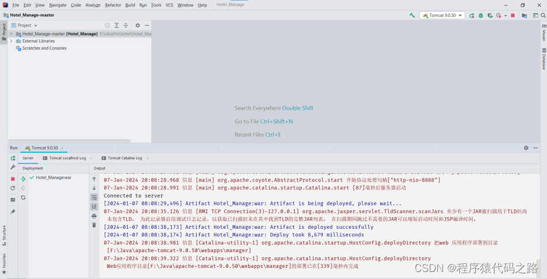Click the Debug bug icon in top toolbar
Screen dimensions: 547x279
coord(480,15)
